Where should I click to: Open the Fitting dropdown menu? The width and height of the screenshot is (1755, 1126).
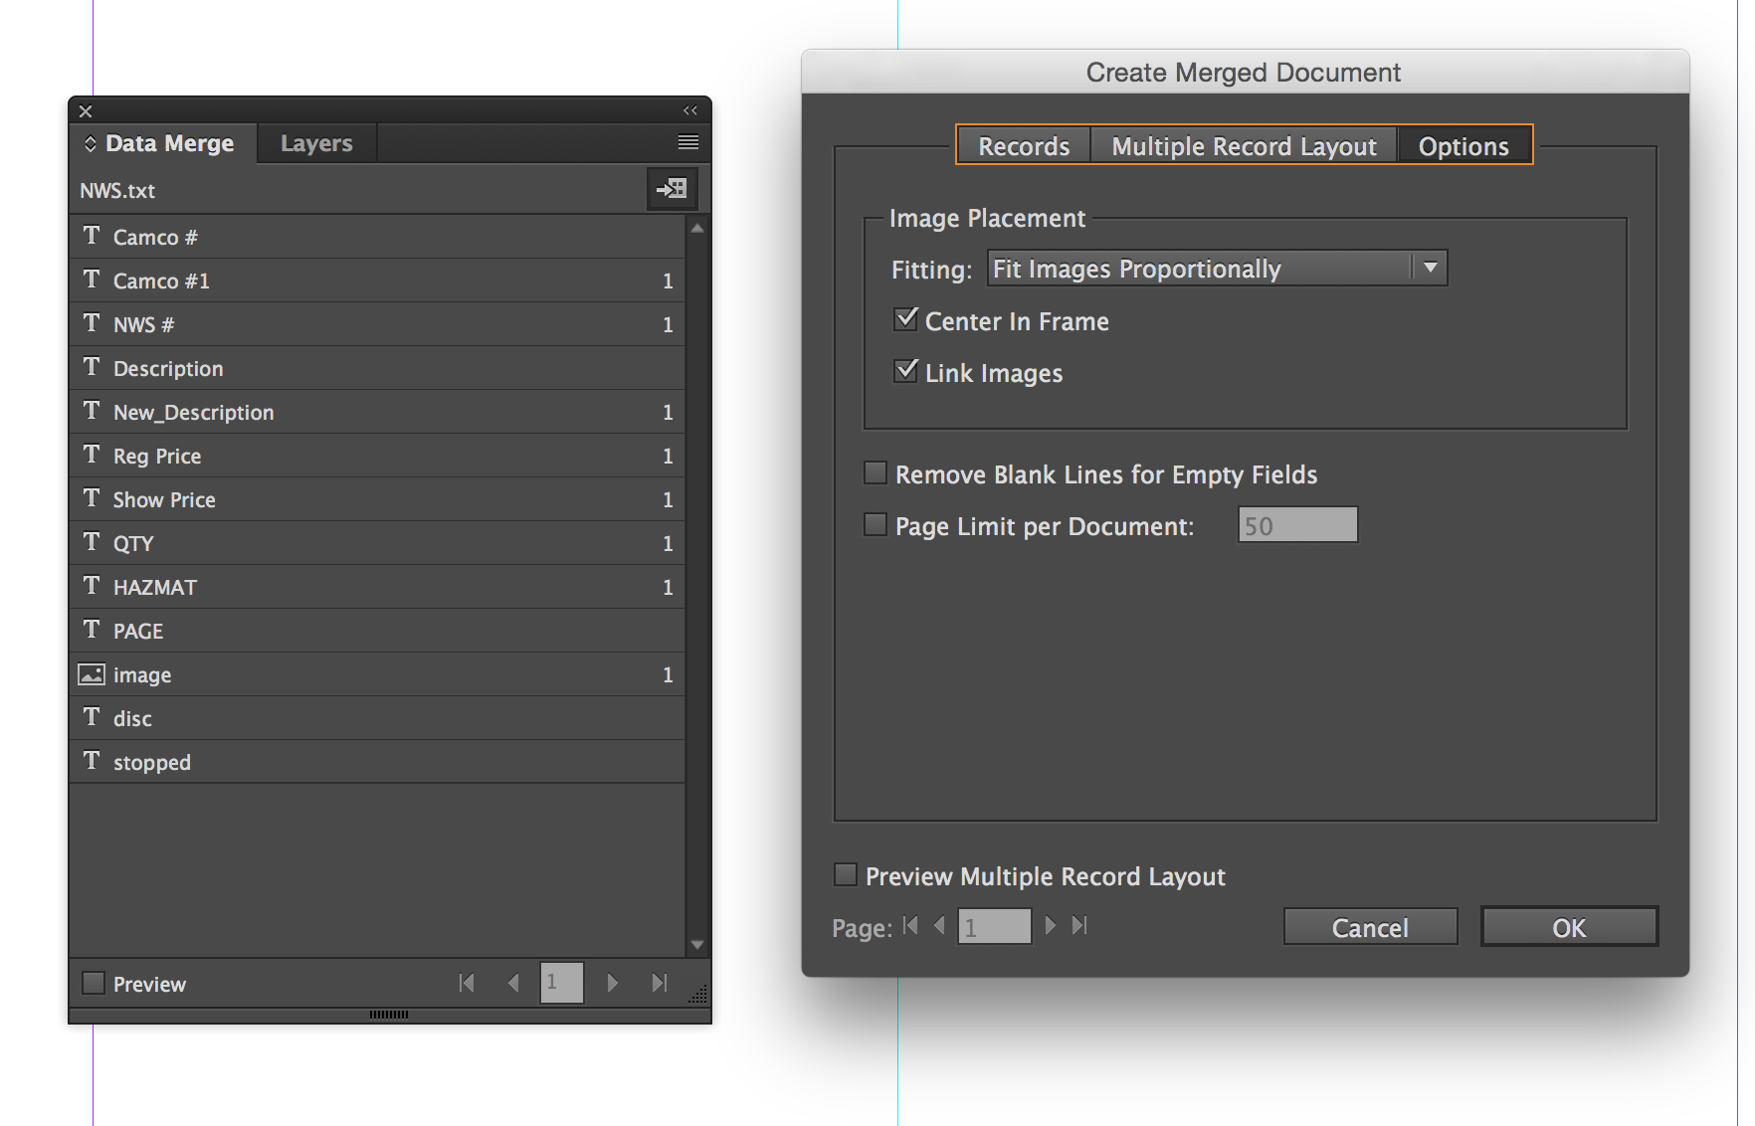1217,269
